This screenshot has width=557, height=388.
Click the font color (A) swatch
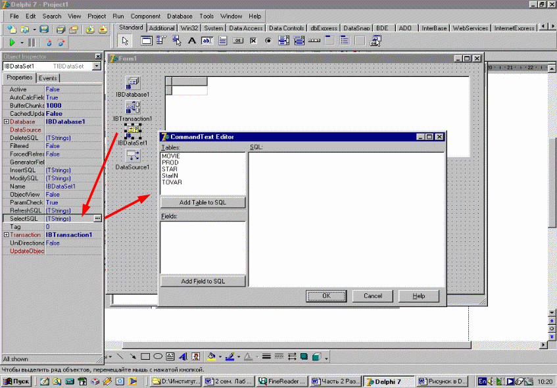pyautogui.click(x=249, y=356)
